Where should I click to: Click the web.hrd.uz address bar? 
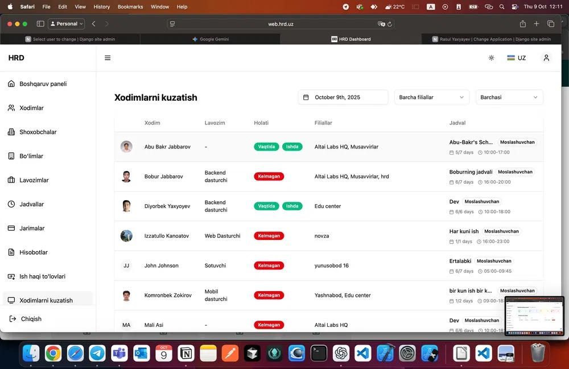281,24
